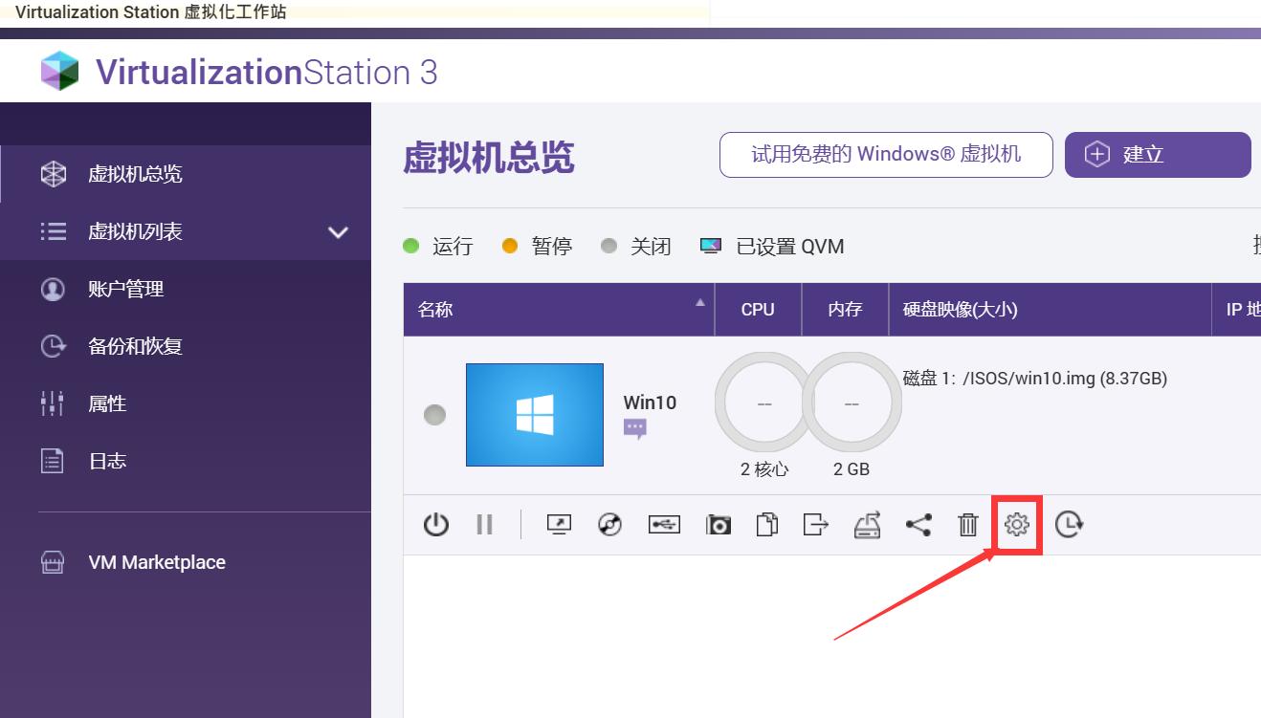Viewport: 1261px width, 718px height.
Task: Export the Win10 virtual machine
Action: pyautogui.click(x=814, y=524)
